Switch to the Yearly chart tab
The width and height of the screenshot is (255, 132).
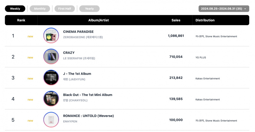coord(89,9)
